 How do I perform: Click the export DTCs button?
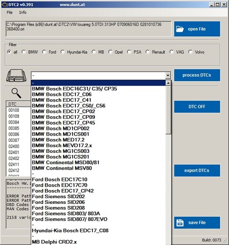tap(197, 170)
